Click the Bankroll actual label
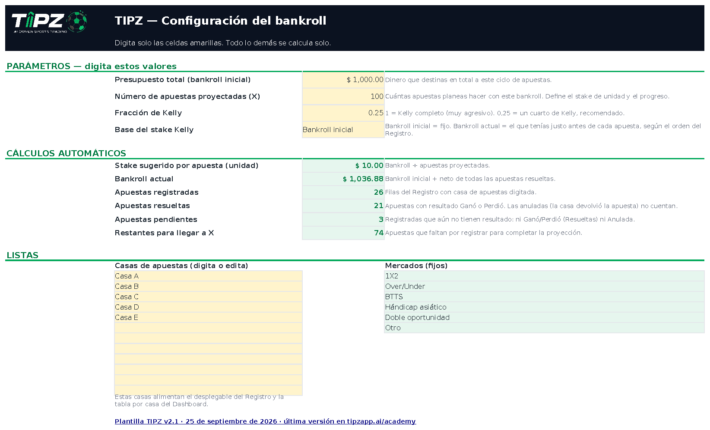 (144, 179)
